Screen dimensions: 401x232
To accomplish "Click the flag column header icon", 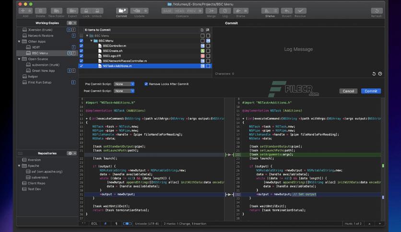I will point(208,30).
